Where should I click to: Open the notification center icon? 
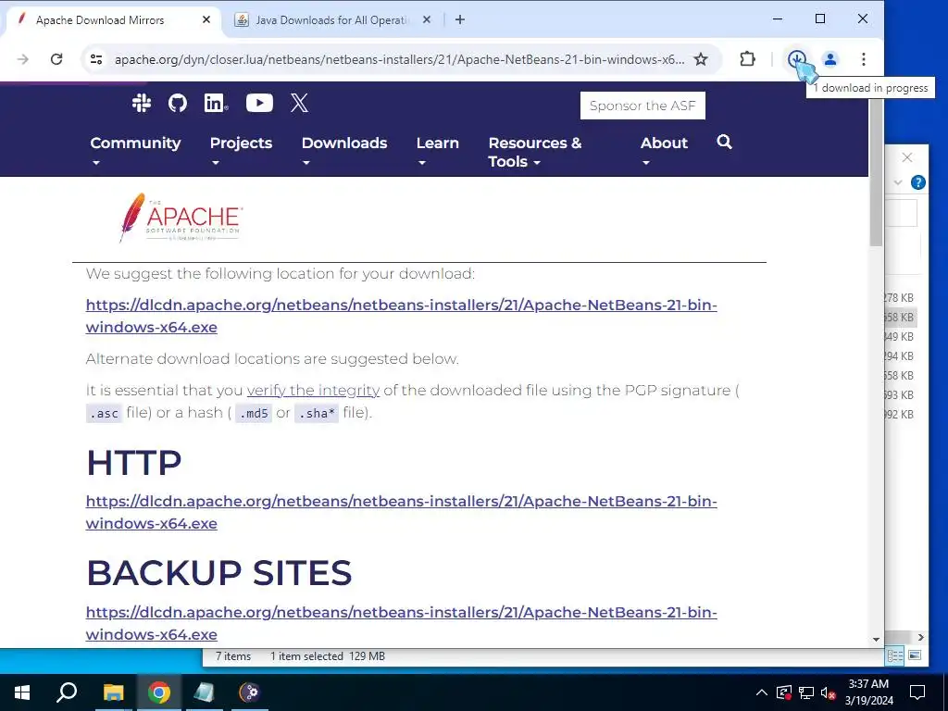click(917, 692)
